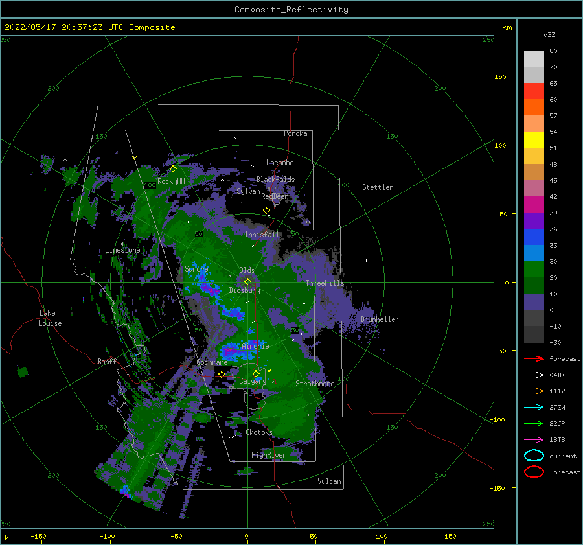583x545 pixels.
Task: Click the Ponoka city label
Action: pyautogui.click(x=295, y=134)
